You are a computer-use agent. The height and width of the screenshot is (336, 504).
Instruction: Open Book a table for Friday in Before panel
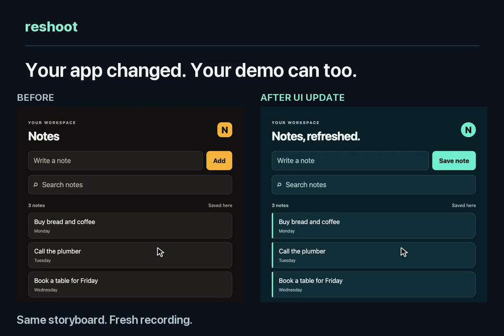point(130,285)
